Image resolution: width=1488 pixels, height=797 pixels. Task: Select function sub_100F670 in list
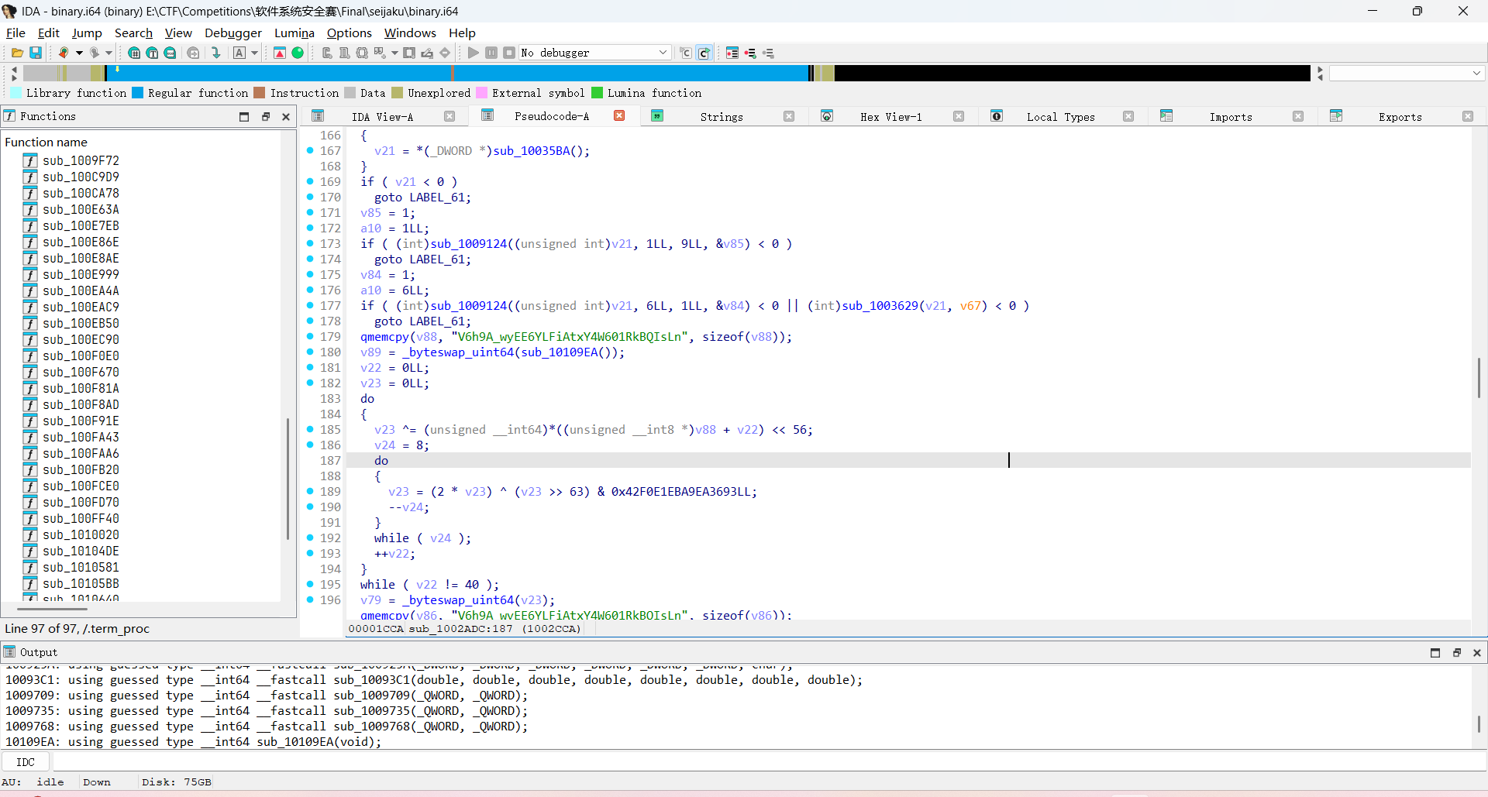(x=81, y=372)
